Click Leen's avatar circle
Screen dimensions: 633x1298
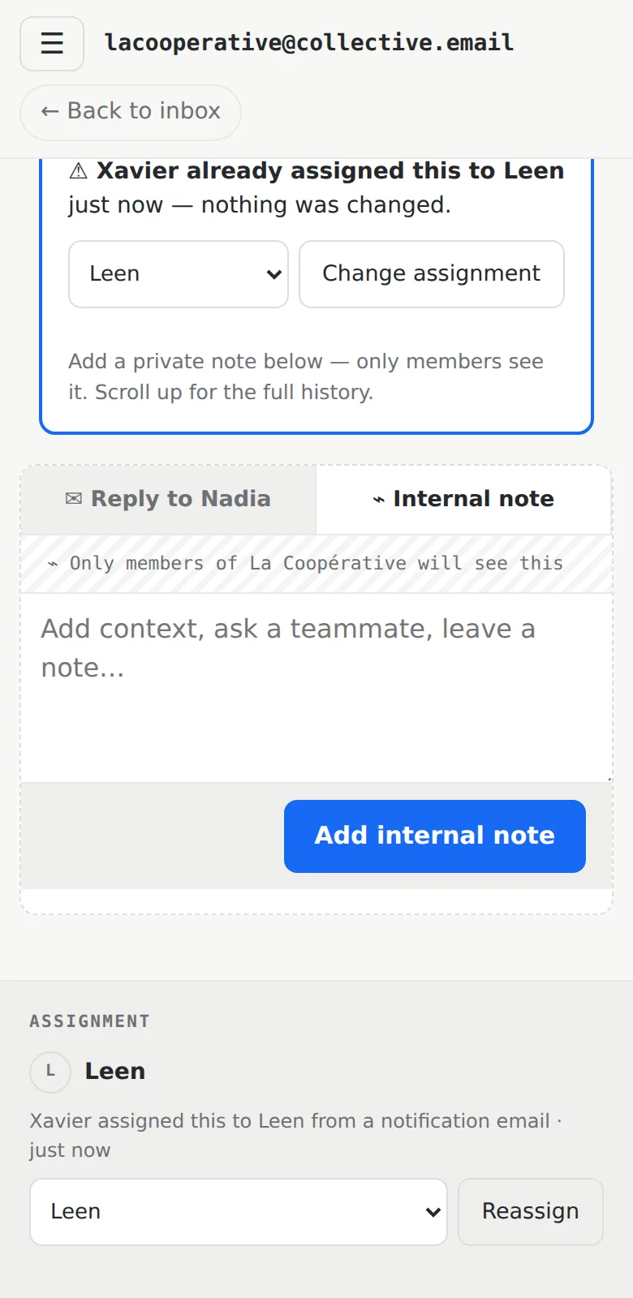pos(50,1072)
